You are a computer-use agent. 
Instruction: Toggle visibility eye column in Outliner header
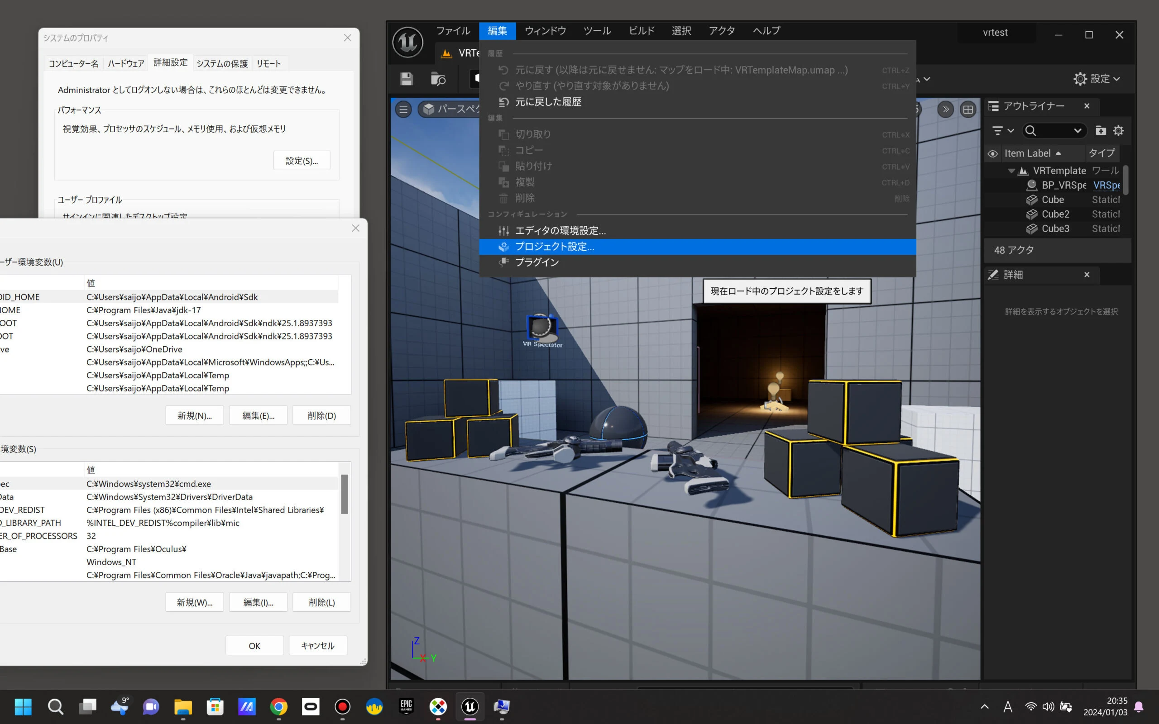tap(993, 154)
